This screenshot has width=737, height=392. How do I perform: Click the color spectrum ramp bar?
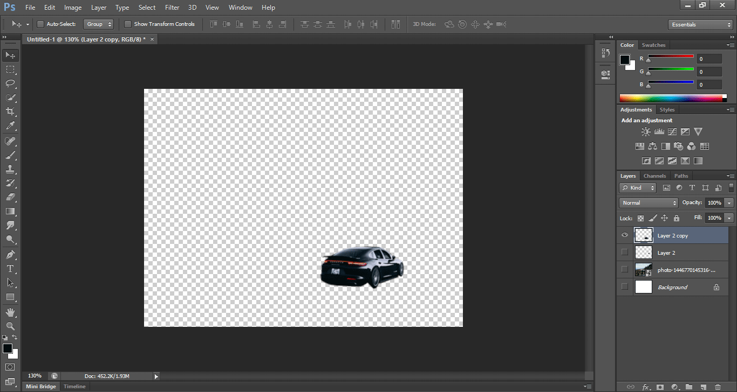[x=671, y=98]
